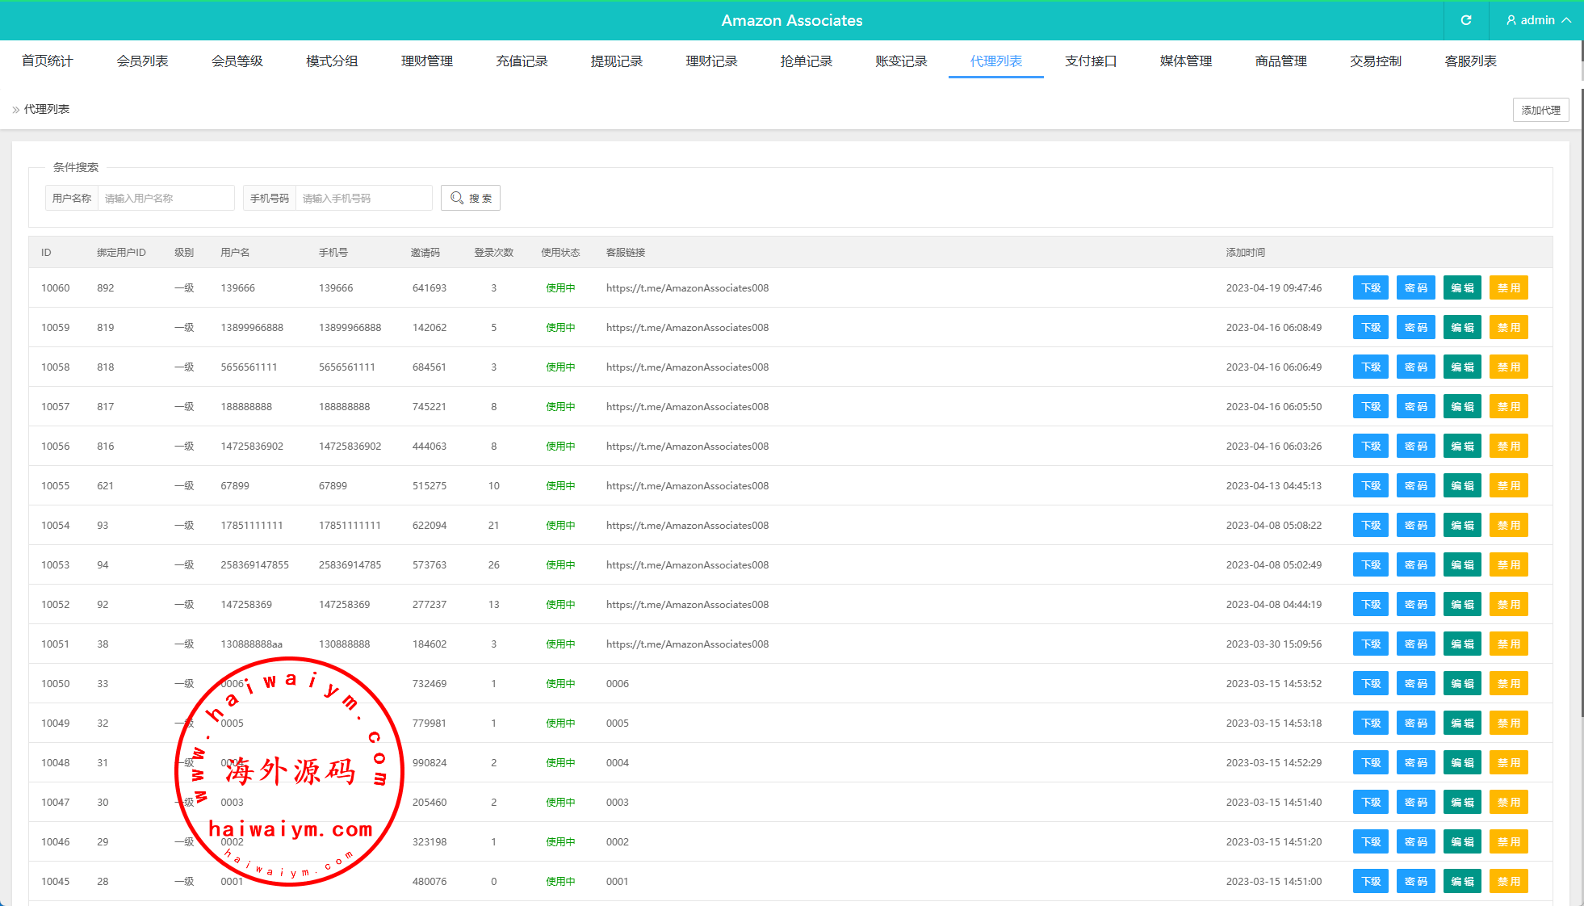Open the 支付接口 tab
Viewport: 1584px width, 906px height.
1090,61
